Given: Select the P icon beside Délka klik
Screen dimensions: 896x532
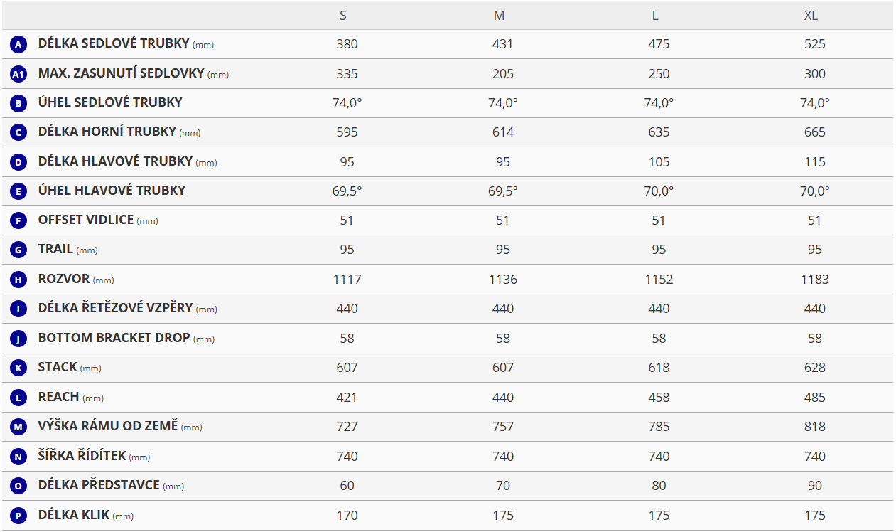Looking at the screenshot, I should (x=18, y=516).
